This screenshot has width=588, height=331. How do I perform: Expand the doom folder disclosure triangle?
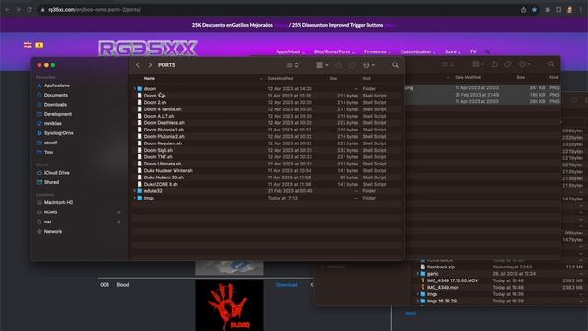coord(135,89)
